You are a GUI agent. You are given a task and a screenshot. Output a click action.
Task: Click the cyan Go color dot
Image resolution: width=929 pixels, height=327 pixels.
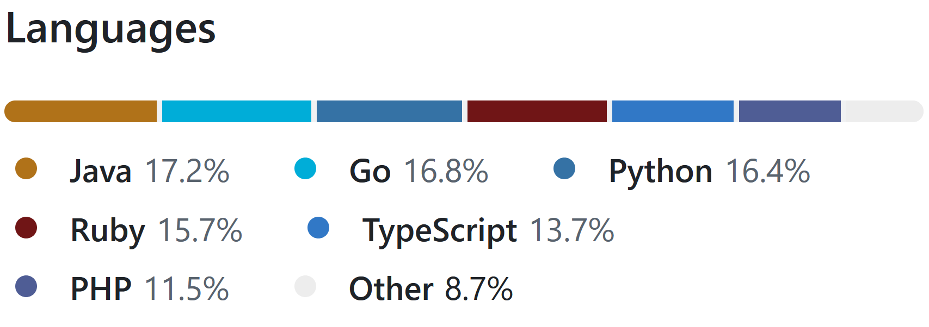click(305, 168)
